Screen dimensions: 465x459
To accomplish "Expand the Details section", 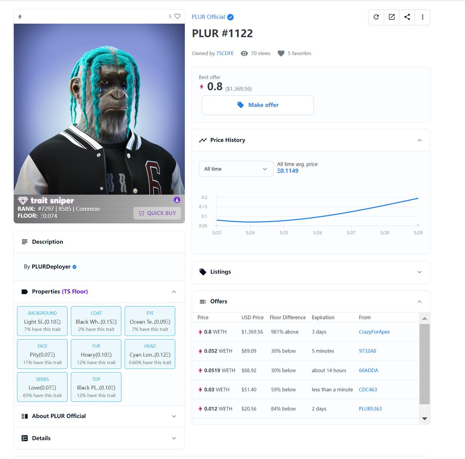I will coord(174,438).
